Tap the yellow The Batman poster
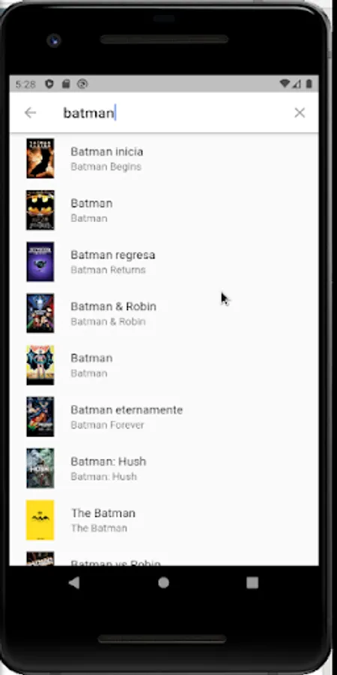 tap(40, 520)
